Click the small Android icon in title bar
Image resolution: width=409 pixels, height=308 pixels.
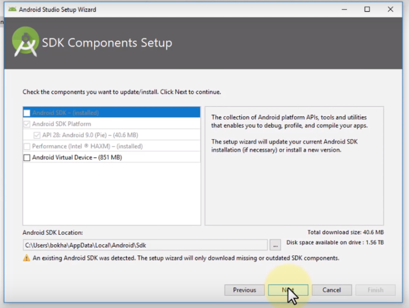(12, 9)
